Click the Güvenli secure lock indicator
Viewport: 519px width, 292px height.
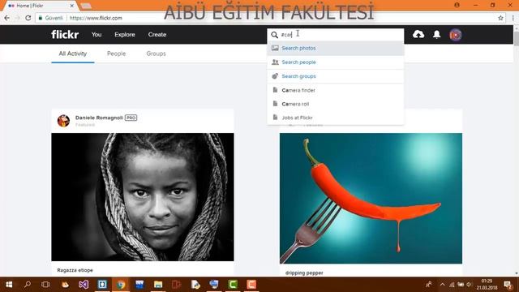(50, 18)
